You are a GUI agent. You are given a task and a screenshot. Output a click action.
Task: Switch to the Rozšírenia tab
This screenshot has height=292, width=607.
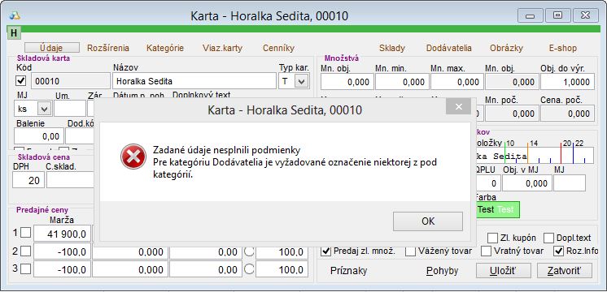[108, 48]
